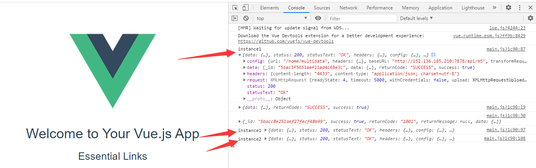Open the DevTools three-dot customize menu

520,7
